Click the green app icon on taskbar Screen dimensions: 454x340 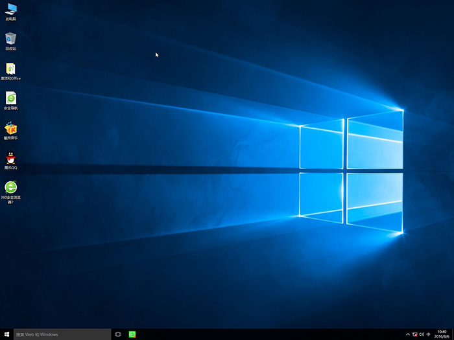(132, 334)
